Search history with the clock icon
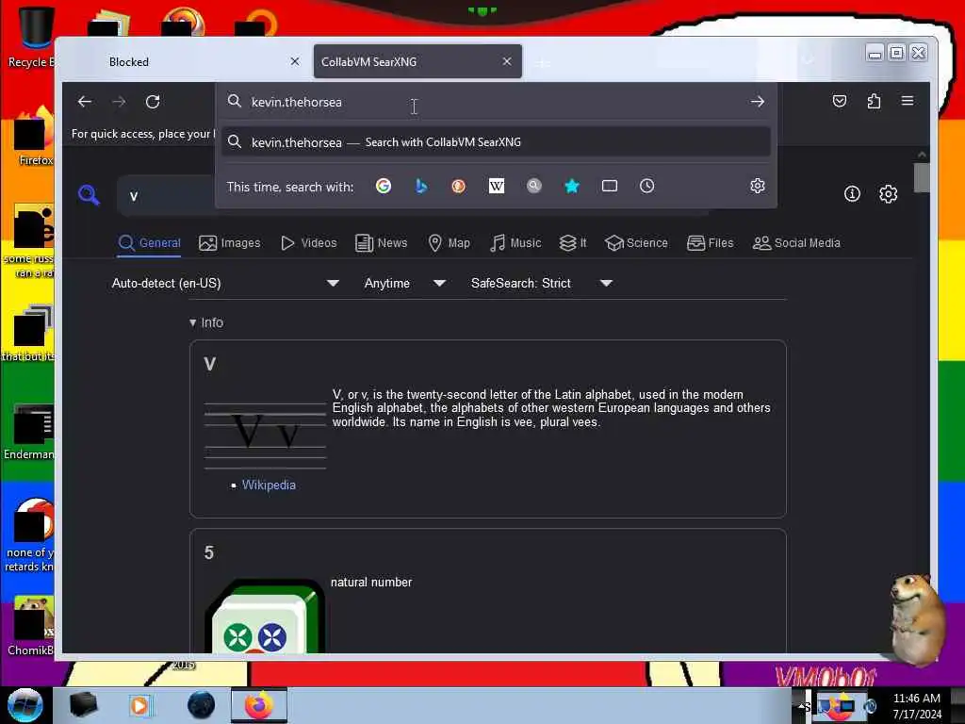 646,186
